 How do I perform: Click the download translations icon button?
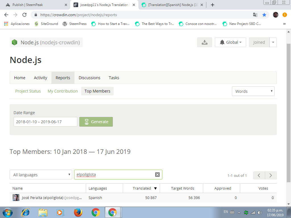point(204,42)
